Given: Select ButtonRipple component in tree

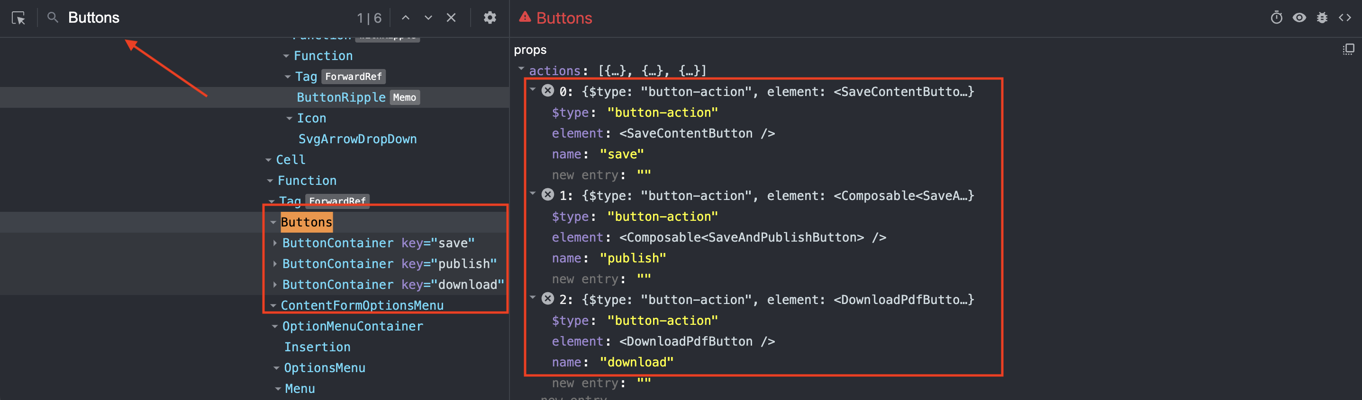Looking at the screenshot, I should [341, 97].
